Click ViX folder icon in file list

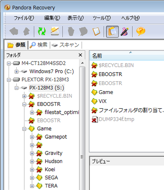[x=94, y=101]
